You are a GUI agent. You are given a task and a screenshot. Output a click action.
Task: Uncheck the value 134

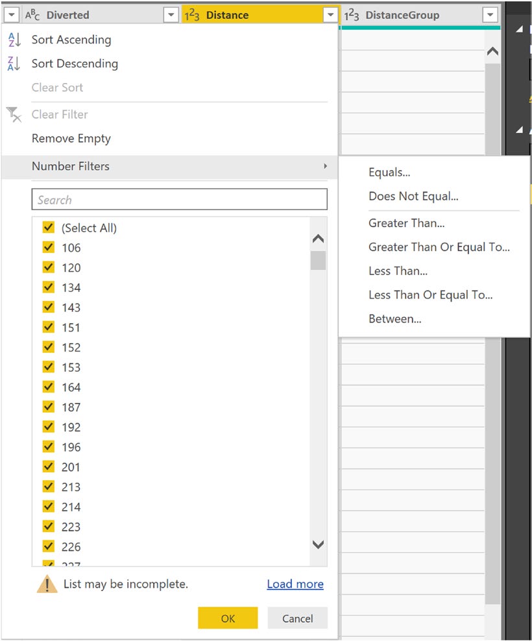[x=48, y=287]
